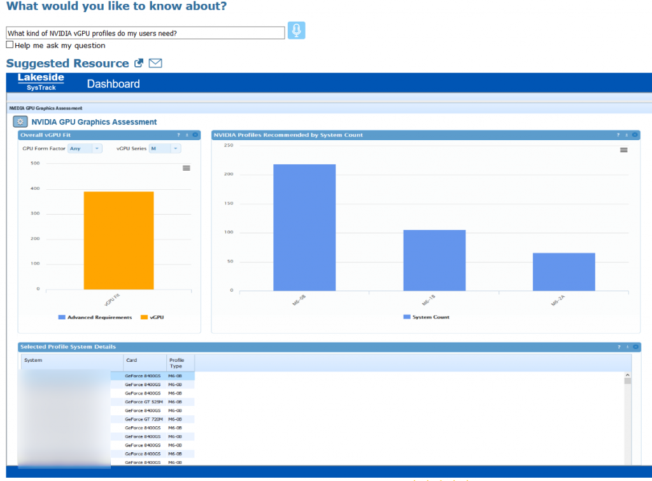The image size is (652, 481).
Task: Close the Selected Profile System Details panel
Action: pos(636,347)
